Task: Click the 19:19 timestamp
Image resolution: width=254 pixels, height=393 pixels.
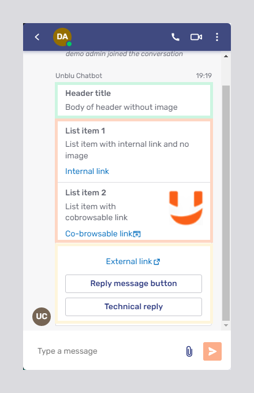Action: click(x=204, y=76)
